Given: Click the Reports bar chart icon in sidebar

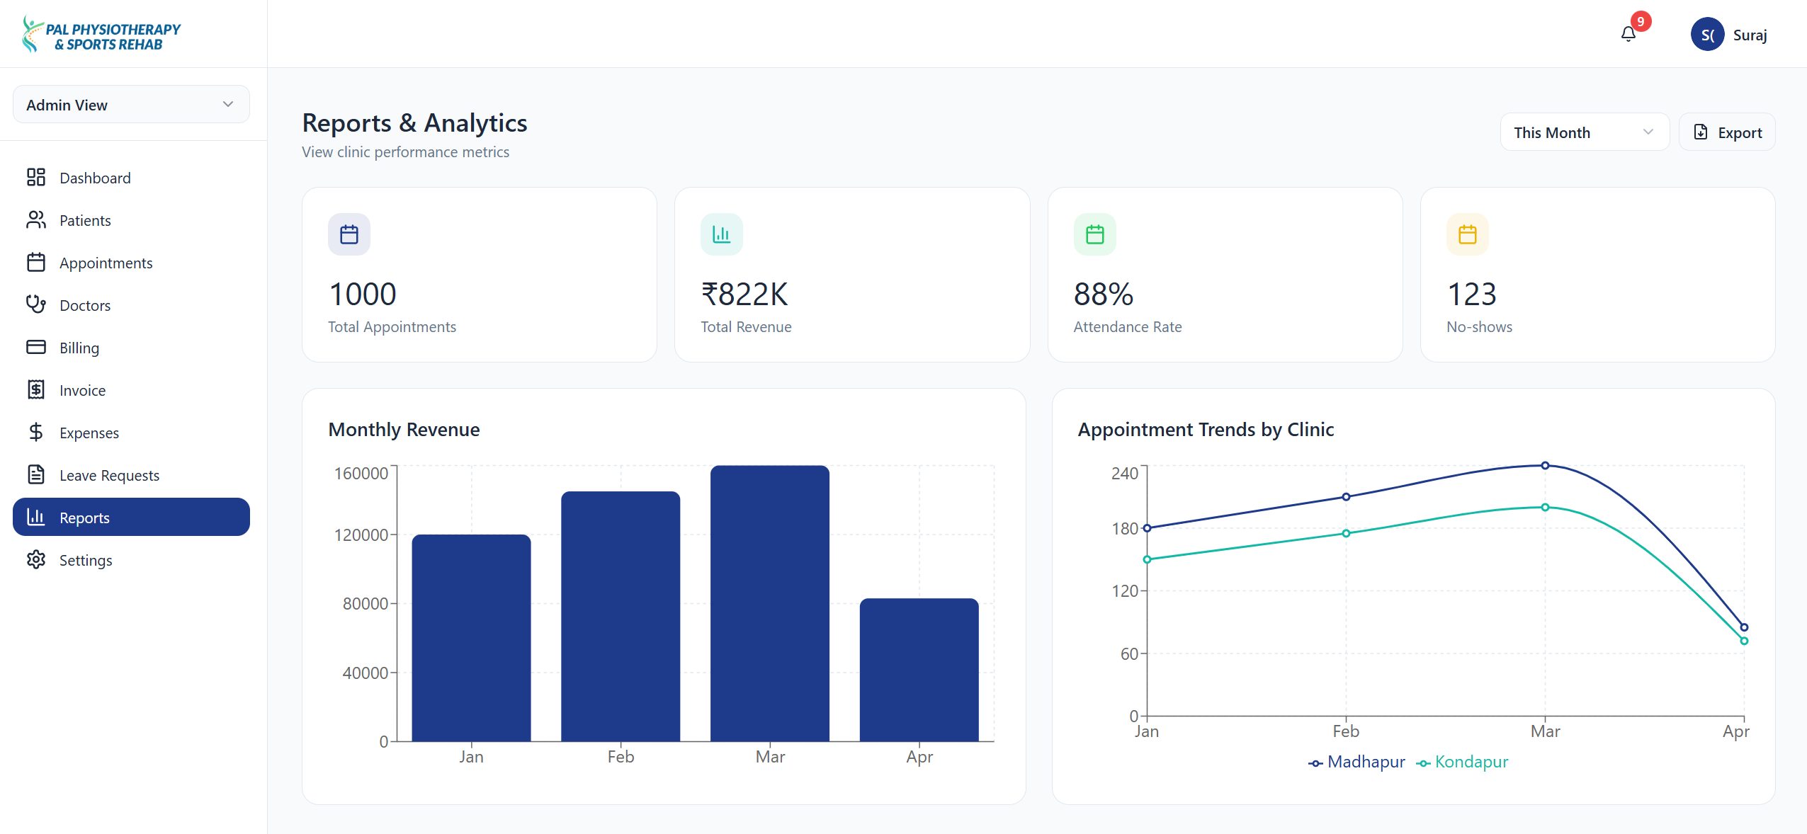Looking at the screenshot, I should point(36,517).
